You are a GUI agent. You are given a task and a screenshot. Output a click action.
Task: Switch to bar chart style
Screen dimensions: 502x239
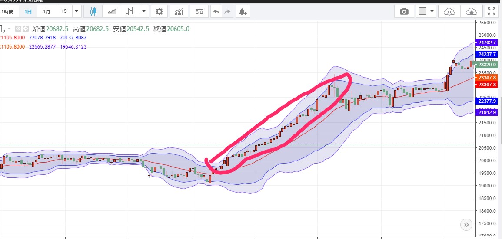click(x=130, y=12)
